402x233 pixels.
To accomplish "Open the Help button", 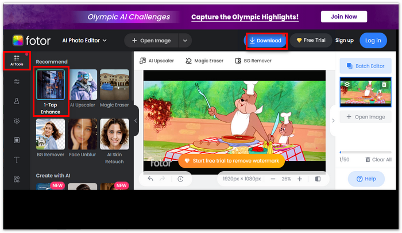I will coord(366,179).
